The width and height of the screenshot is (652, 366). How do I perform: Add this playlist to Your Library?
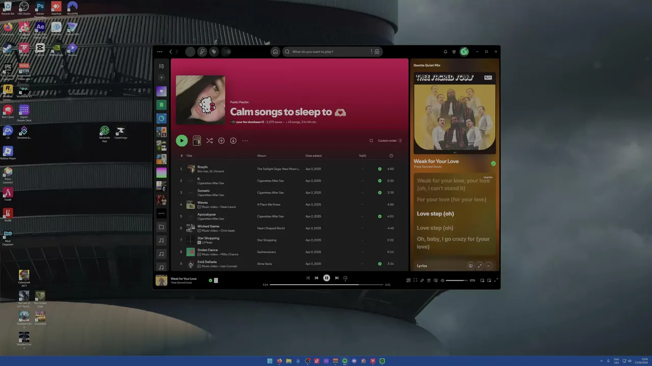tap(221, 141)
